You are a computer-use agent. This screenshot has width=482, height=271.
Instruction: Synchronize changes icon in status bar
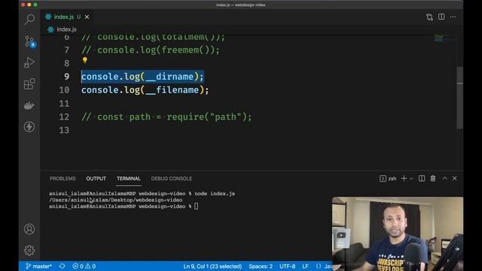[x=62, y=266]
